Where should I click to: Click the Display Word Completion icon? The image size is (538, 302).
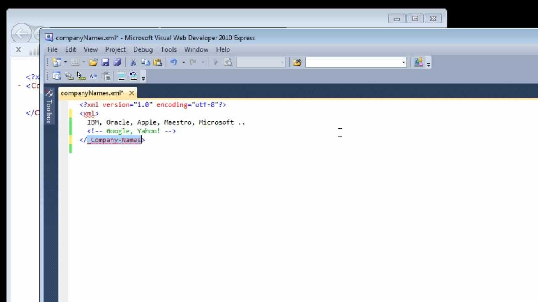pyautogui.click(x=93, y=76)
